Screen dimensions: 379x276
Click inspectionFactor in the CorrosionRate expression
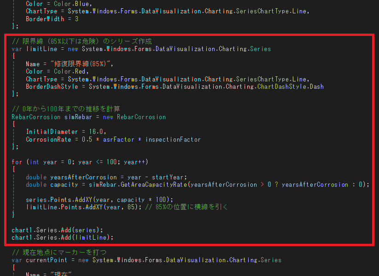173,139
